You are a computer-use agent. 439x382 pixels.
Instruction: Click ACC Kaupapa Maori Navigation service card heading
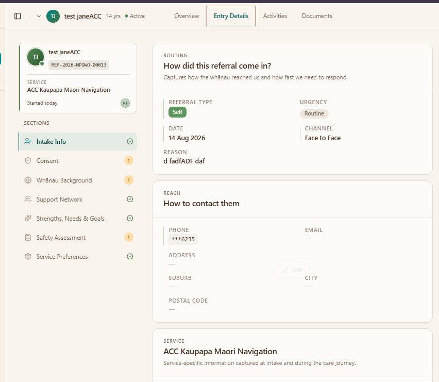click(220, 352)
